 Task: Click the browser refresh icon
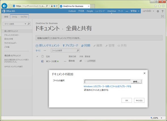click(57, 6)
